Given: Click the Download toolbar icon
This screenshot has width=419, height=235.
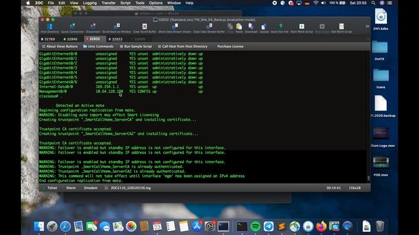Looking at the screenshot, I should pyautogui.click(x=251, y=28).
